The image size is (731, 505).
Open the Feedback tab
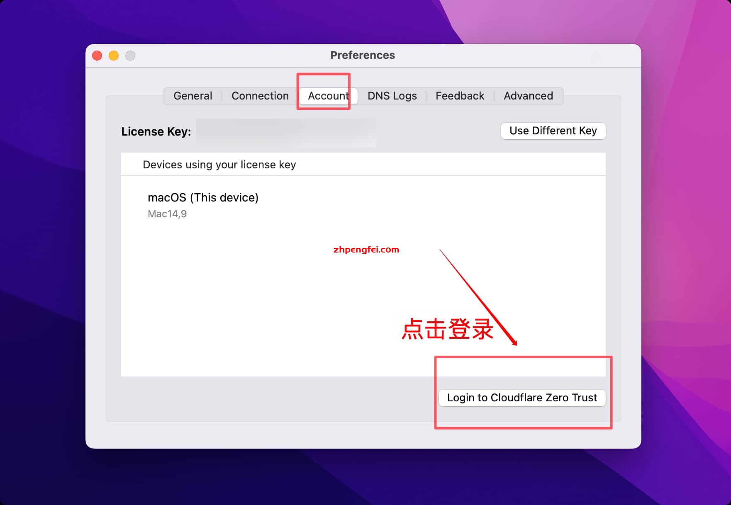coord(460,96)
